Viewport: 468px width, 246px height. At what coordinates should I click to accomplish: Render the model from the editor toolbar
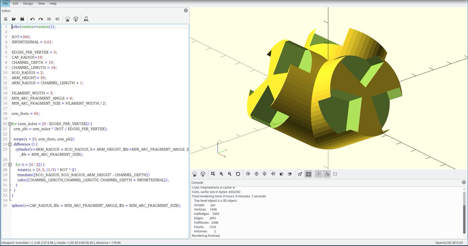coord(76,19)
